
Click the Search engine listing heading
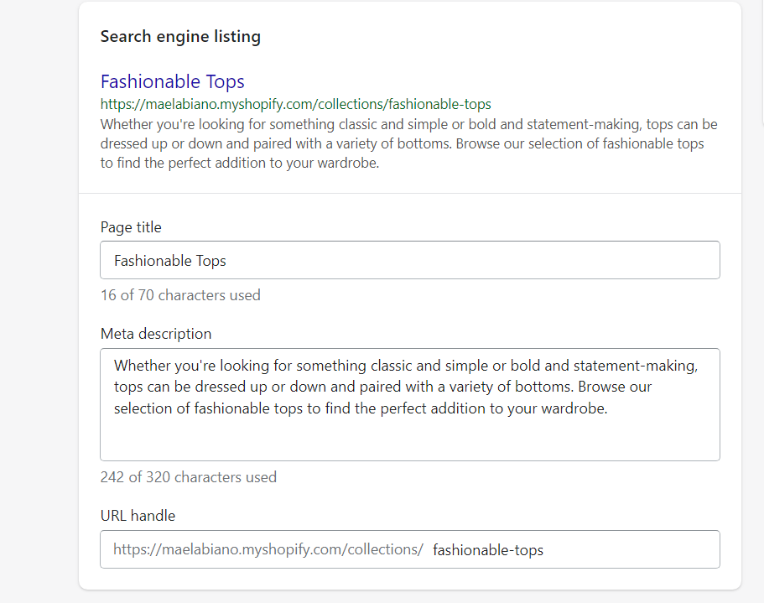[x=180, y=37]
